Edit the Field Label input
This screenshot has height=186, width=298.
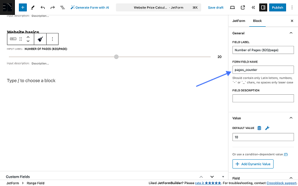263,50
